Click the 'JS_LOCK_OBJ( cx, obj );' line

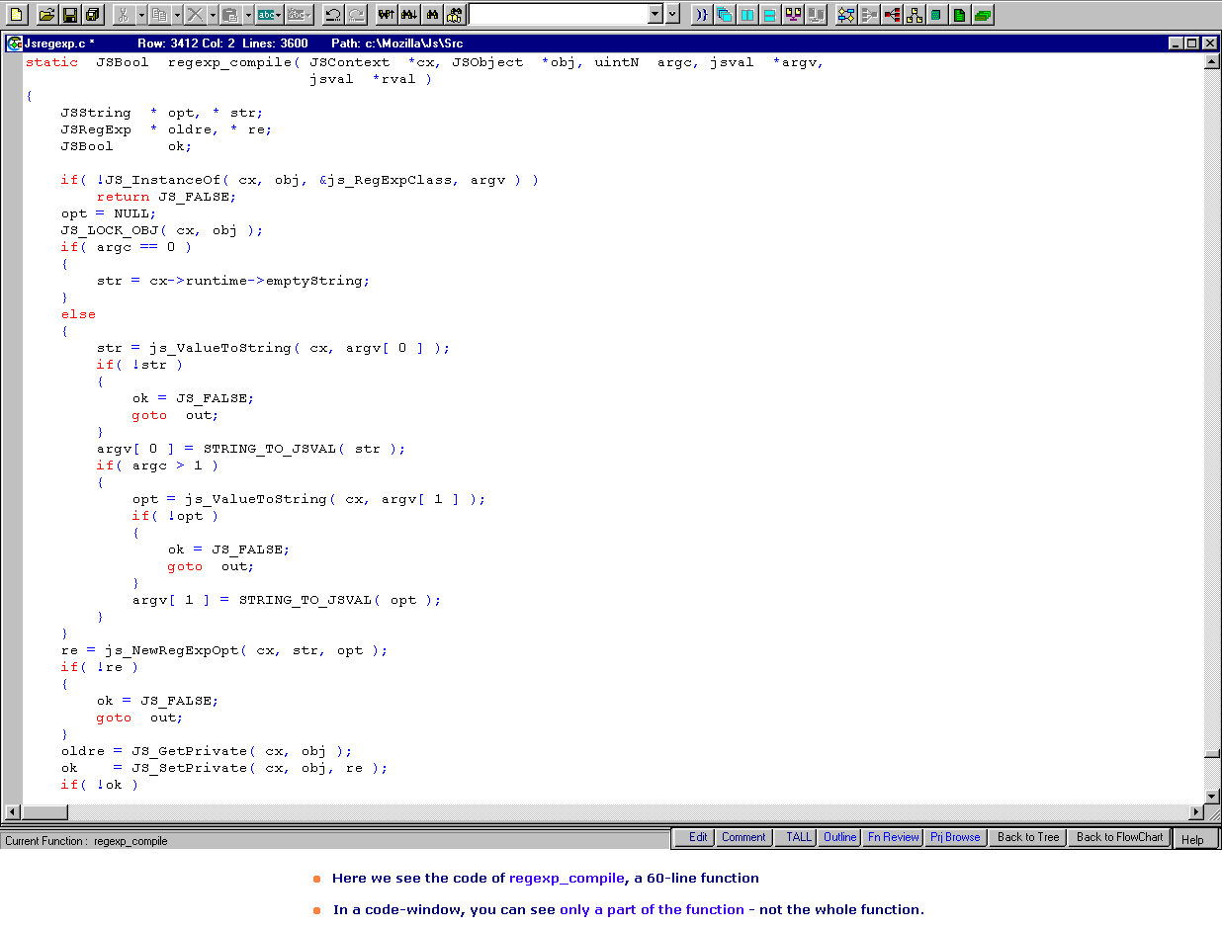click(x=162, y=230)
